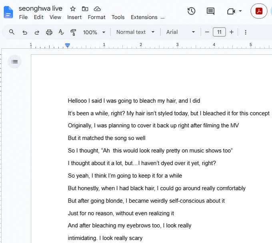Open the search menus magnifier
The height and width of the screenshot is (243, 272).
click(12, 32)
